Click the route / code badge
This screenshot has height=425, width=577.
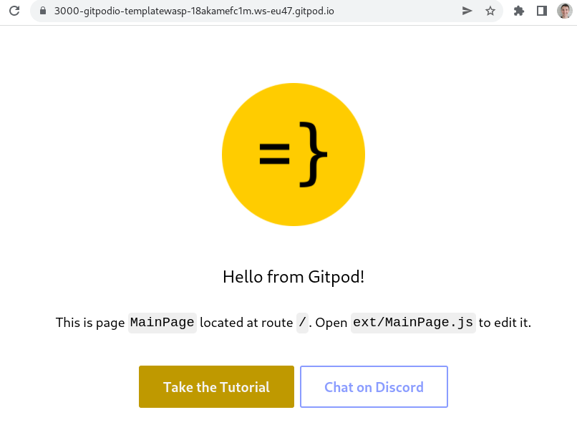point(301,323)
